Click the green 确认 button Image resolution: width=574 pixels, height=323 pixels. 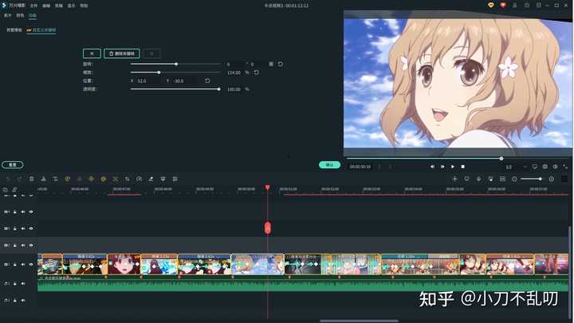coord(329,165)
